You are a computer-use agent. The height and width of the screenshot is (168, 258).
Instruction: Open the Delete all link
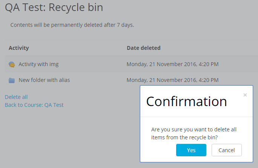click(x=16, y=97)
